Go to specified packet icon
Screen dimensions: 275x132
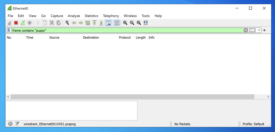[88, 23]
